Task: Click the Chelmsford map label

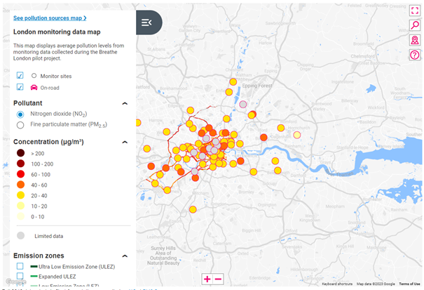Action: [362, 56]
